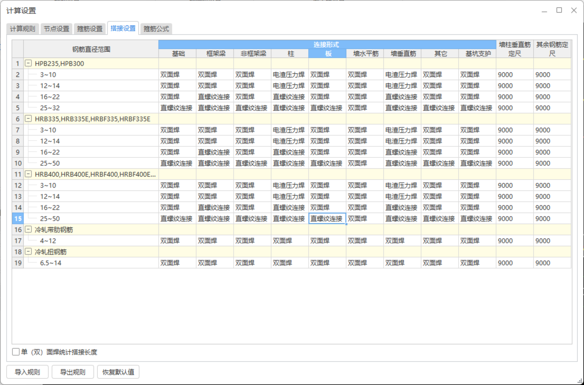This screenshot has width=584, height=385.
Task: Click 柱 cell 双面焊 in row 17
Action: 290,240
